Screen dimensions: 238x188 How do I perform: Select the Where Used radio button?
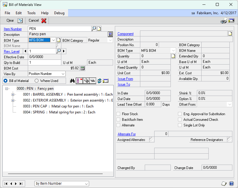click(x=37, y=81)
